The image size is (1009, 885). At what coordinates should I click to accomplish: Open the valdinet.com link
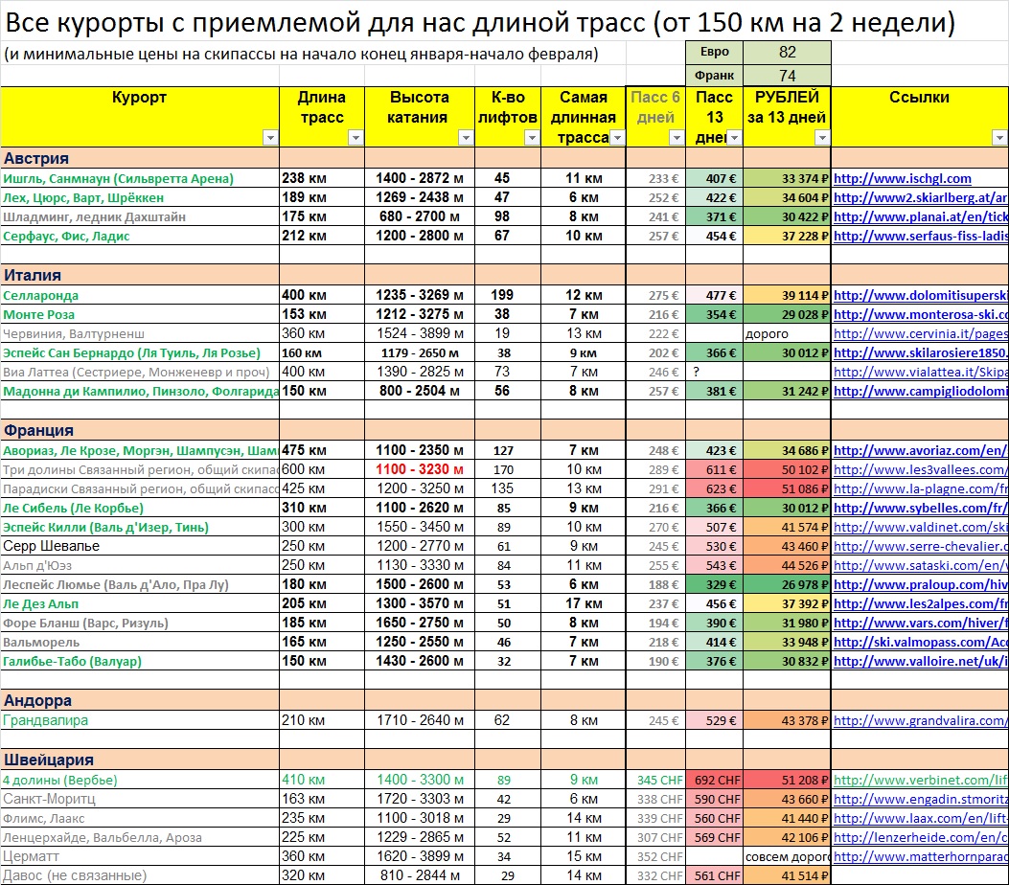tap(921, 528)
